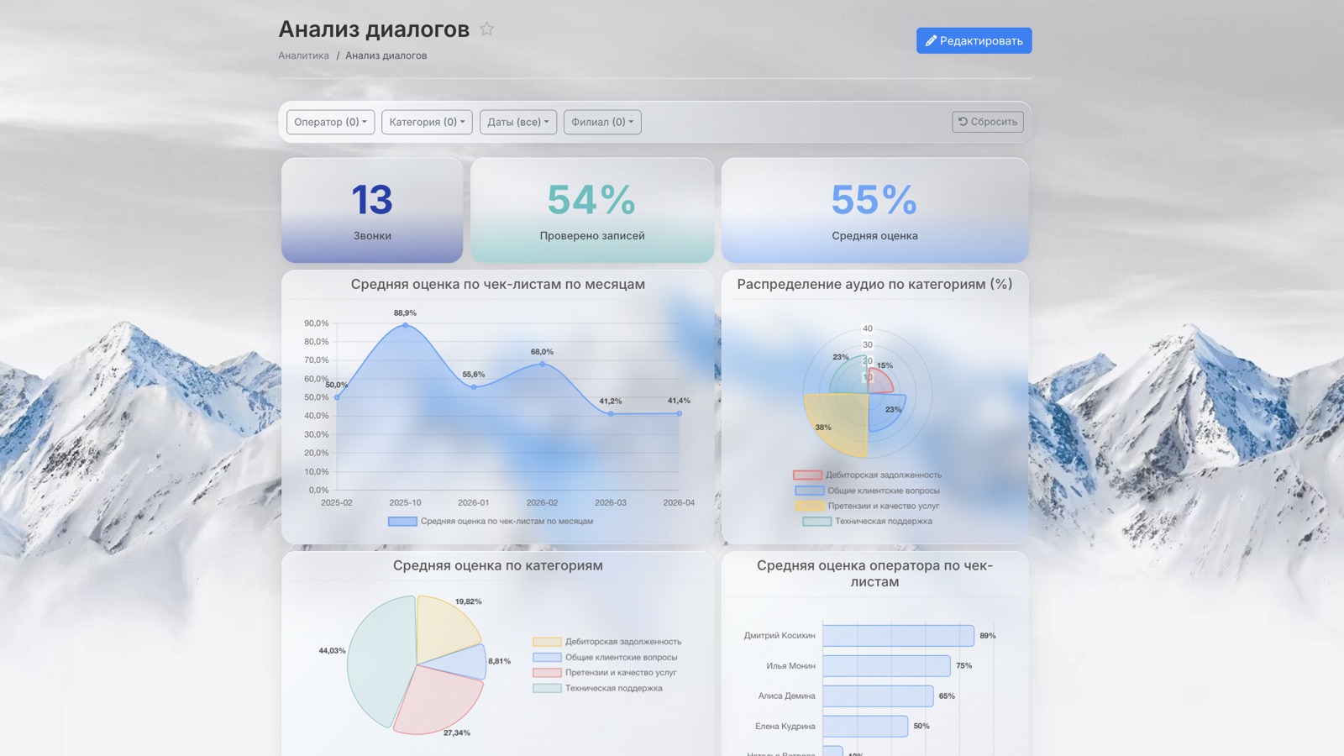Toggle Техническая поддержка in polar chart legend
This screenshot has height=756, width=1344.
(x=868, y=521)
